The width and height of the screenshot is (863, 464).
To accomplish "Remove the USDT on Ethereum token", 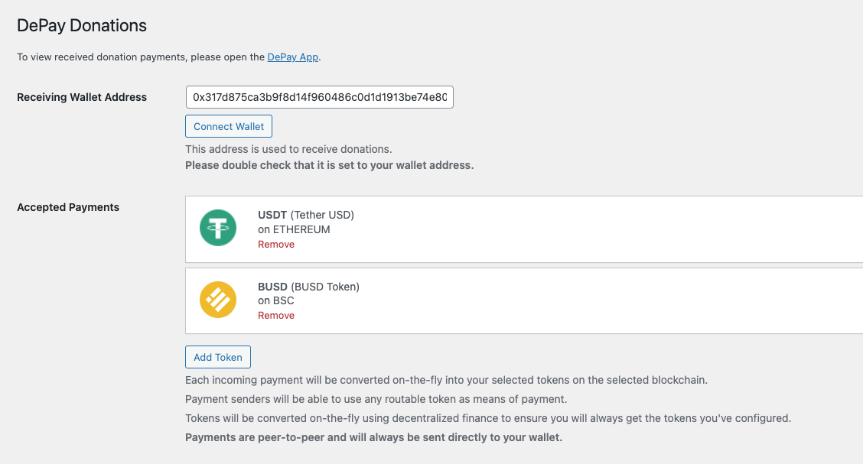I will pos(276,245).
